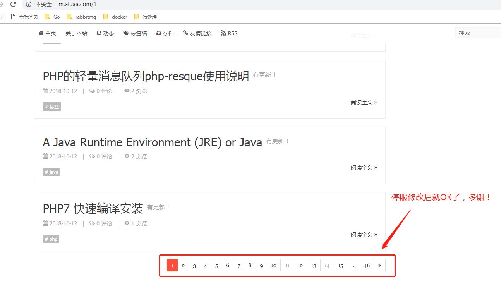Screen dimensions: 501x290
Task: Open the rabbitmq bookmarks folder
Action: (x=81, y=17)
